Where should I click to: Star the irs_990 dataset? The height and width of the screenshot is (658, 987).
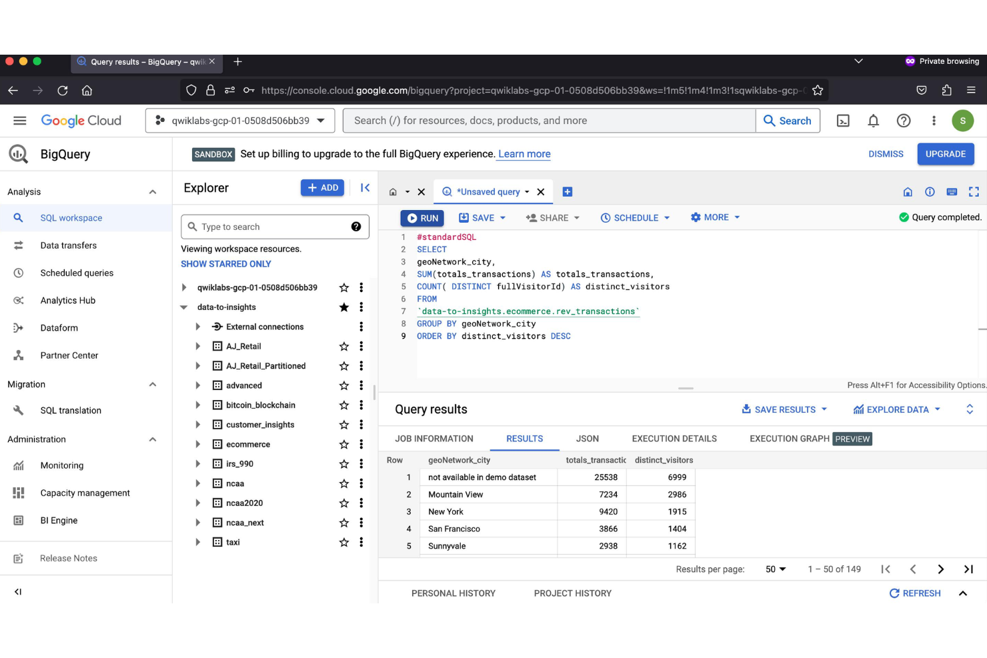point(344,464)
